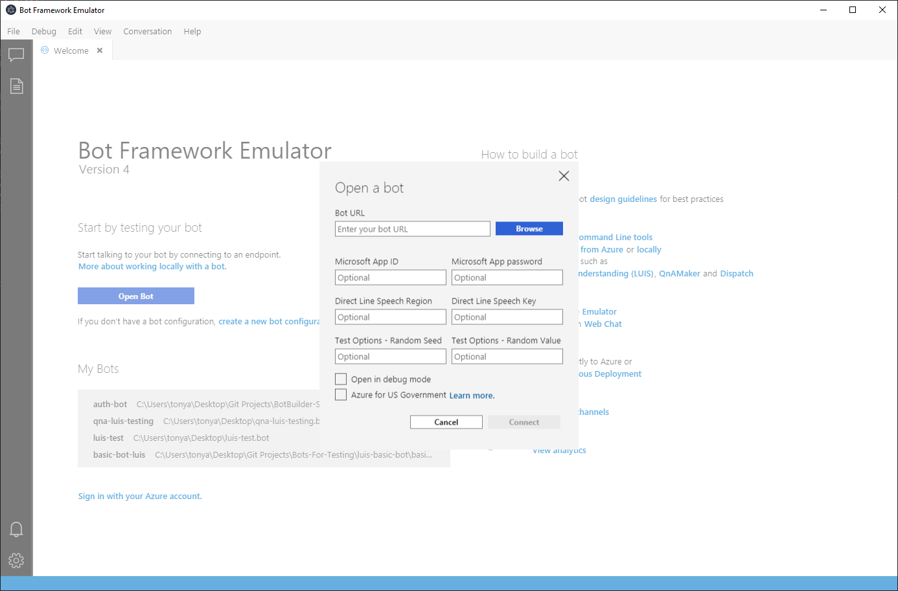Click the Connect button

pyautogui.click(x=524, y=422)
